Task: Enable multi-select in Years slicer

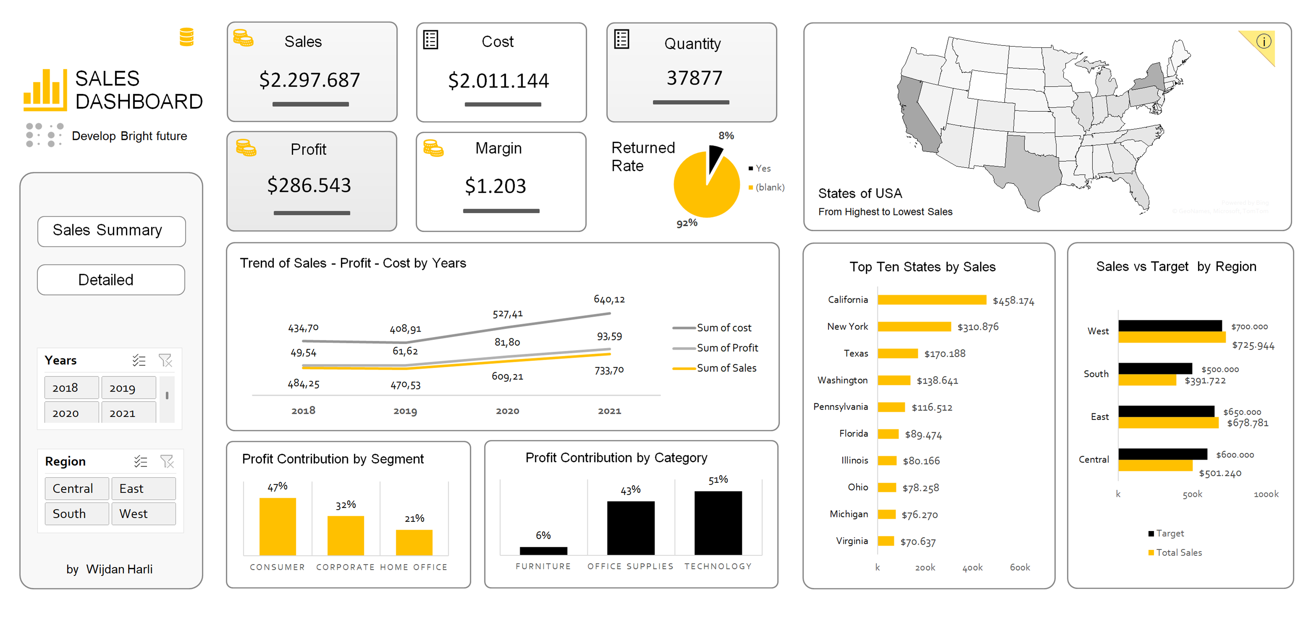Action: click(x=139, y=360)
